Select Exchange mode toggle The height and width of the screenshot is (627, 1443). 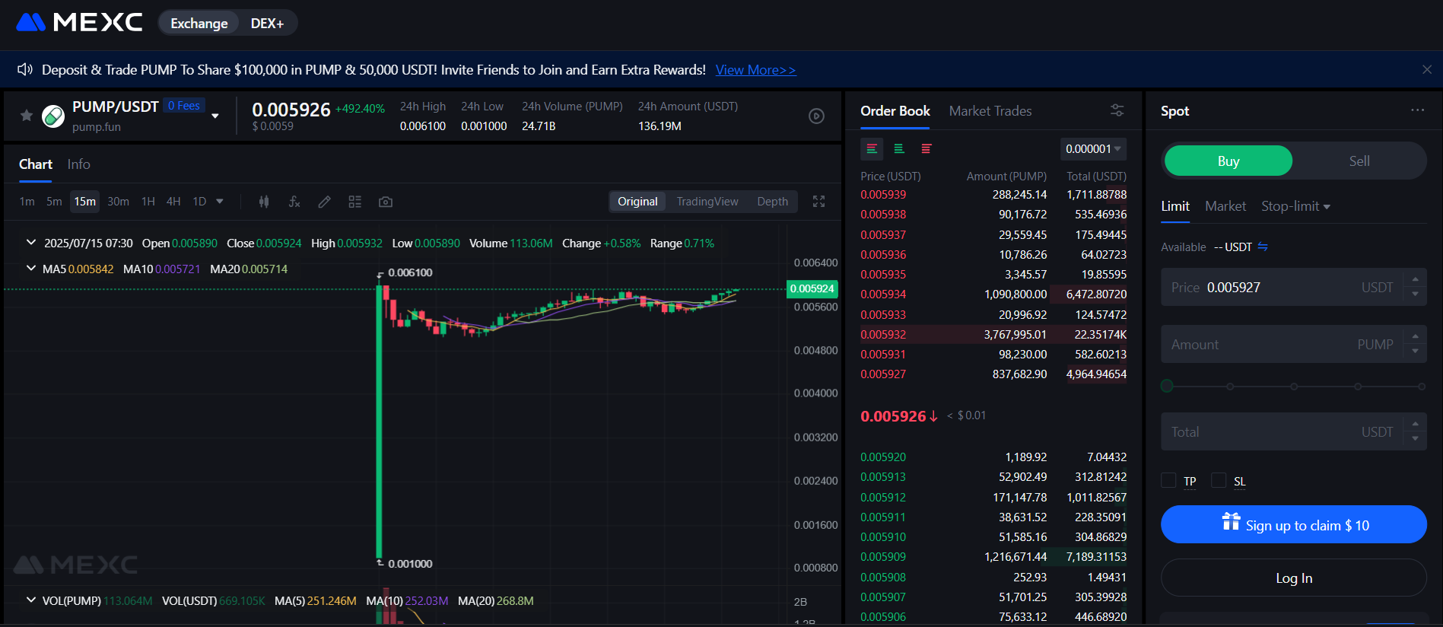pyautogui.click(x=199, y=23)
